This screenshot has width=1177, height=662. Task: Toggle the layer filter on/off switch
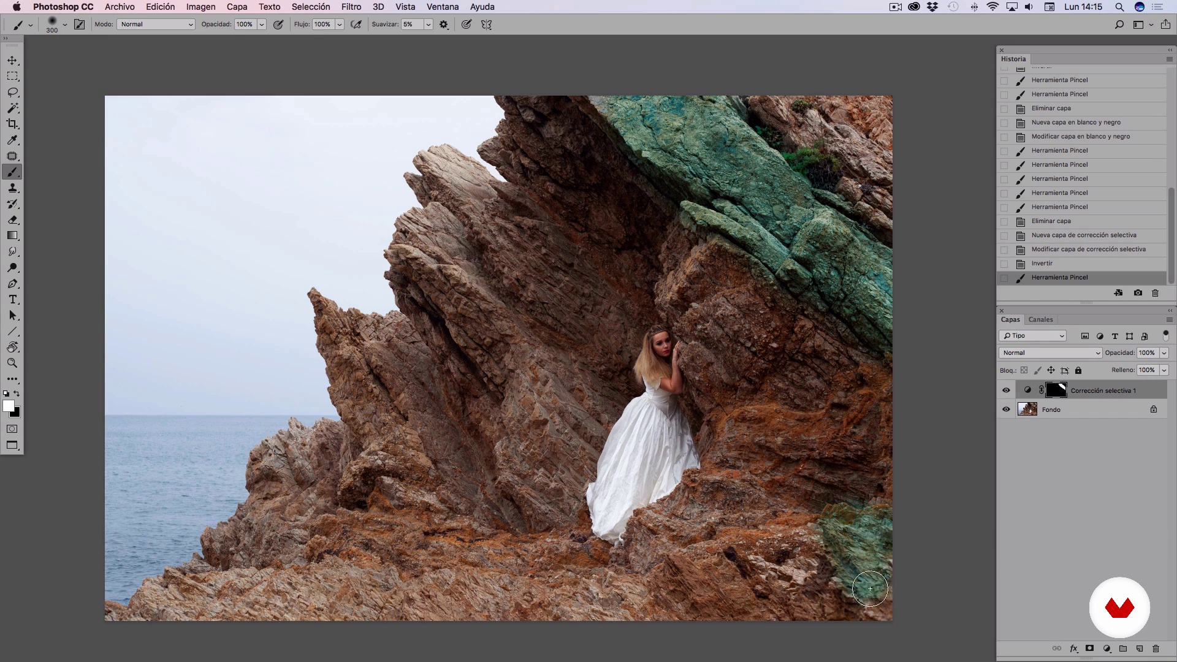[x=1166, y=335]
